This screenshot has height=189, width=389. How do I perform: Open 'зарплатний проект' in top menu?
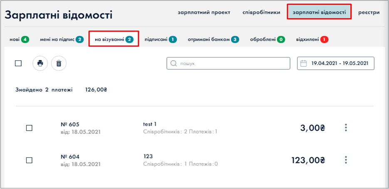[204, 12]
